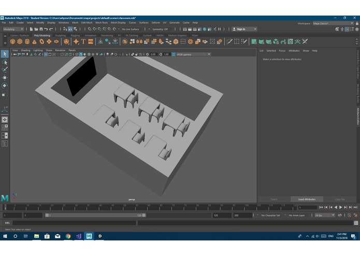
Task: Open the Workspace Maya Classic dropdown
Action: click(333, 23)
